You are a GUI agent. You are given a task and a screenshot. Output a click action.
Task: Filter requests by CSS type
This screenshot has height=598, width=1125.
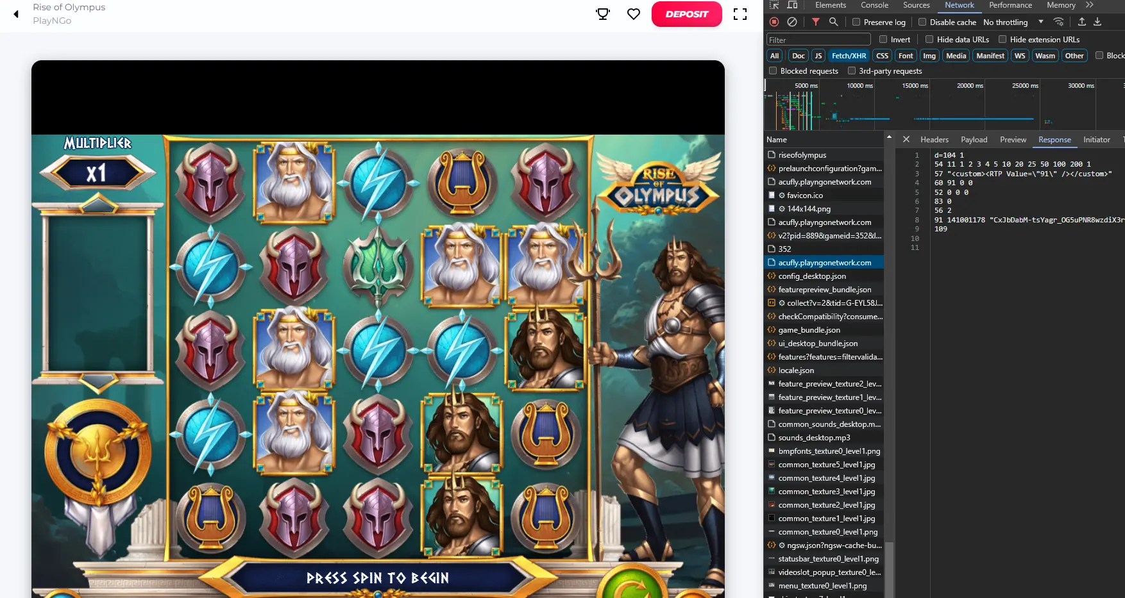883,56
